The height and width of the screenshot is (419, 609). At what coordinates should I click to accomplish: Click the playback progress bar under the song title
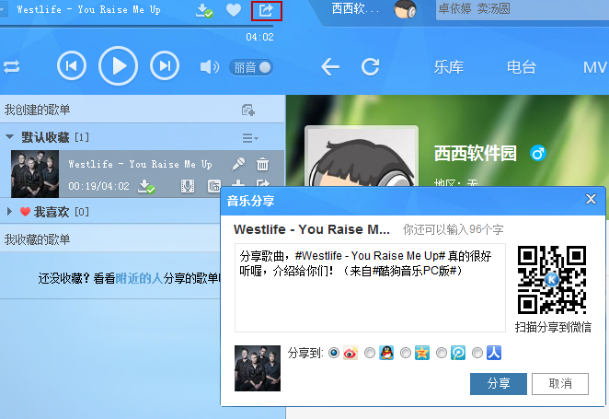[137, 27]
